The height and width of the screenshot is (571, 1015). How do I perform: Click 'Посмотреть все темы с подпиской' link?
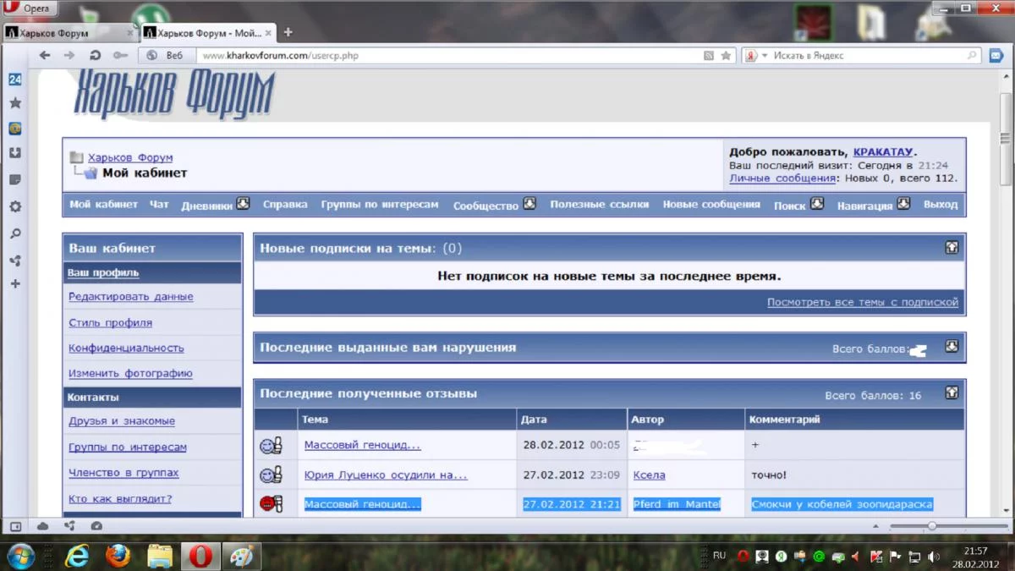click(x=862, y=302)
